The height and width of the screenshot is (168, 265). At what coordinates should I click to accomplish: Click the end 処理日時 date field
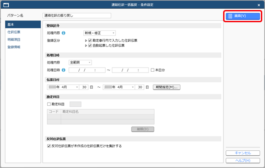tap(130, 70)
